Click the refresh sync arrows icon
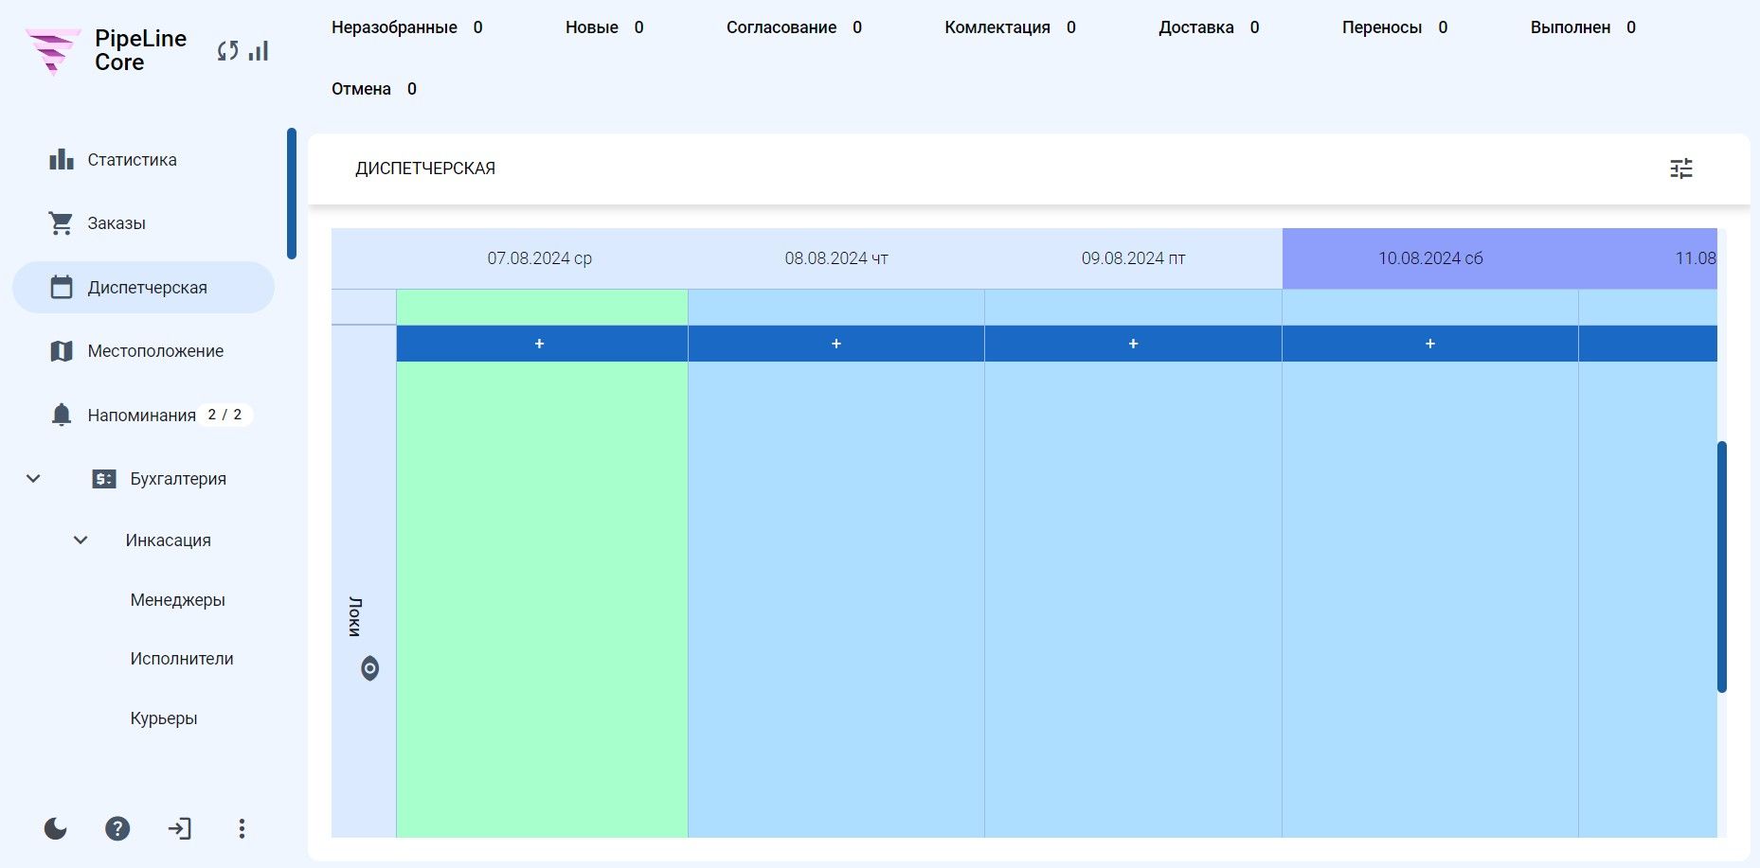Screen dimensions: 1760x868 tap(227, 50)
